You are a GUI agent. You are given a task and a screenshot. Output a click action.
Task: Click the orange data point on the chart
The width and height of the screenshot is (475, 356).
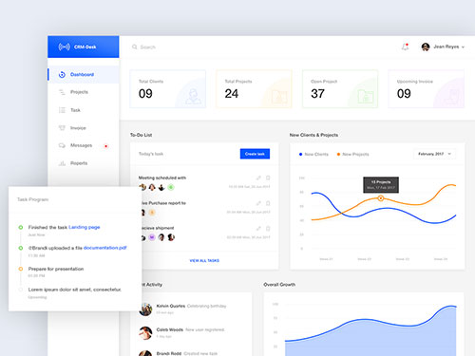[x=381, y=198]
